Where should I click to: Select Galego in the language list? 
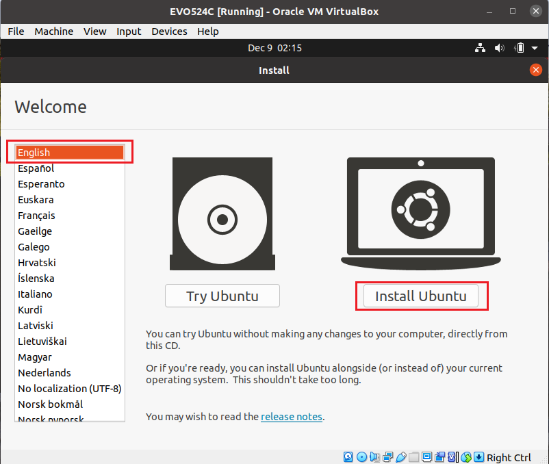[x=70, y=247]
